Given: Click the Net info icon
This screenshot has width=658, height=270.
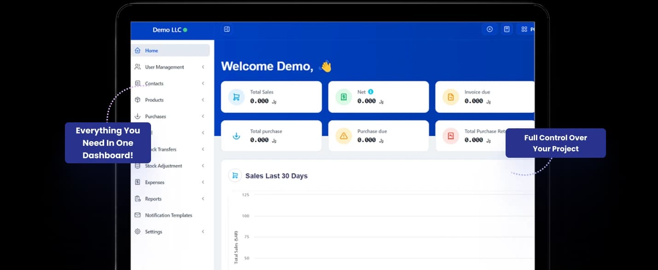Looking at the screenshot, I should pos(371,92).
